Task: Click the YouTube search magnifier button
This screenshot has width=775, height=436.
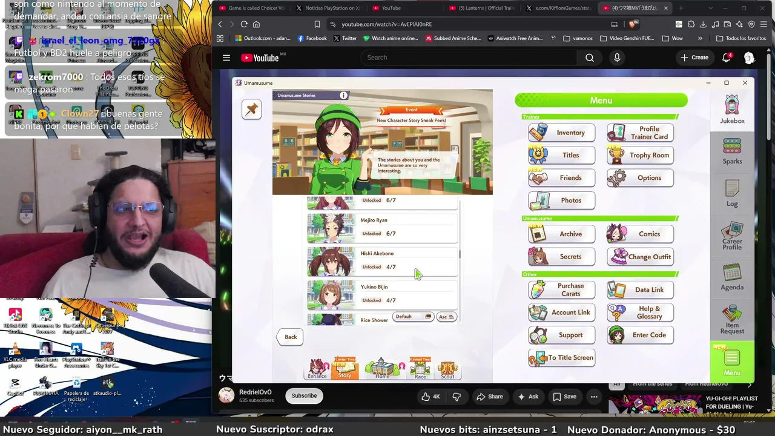Action: click(590, 58)
